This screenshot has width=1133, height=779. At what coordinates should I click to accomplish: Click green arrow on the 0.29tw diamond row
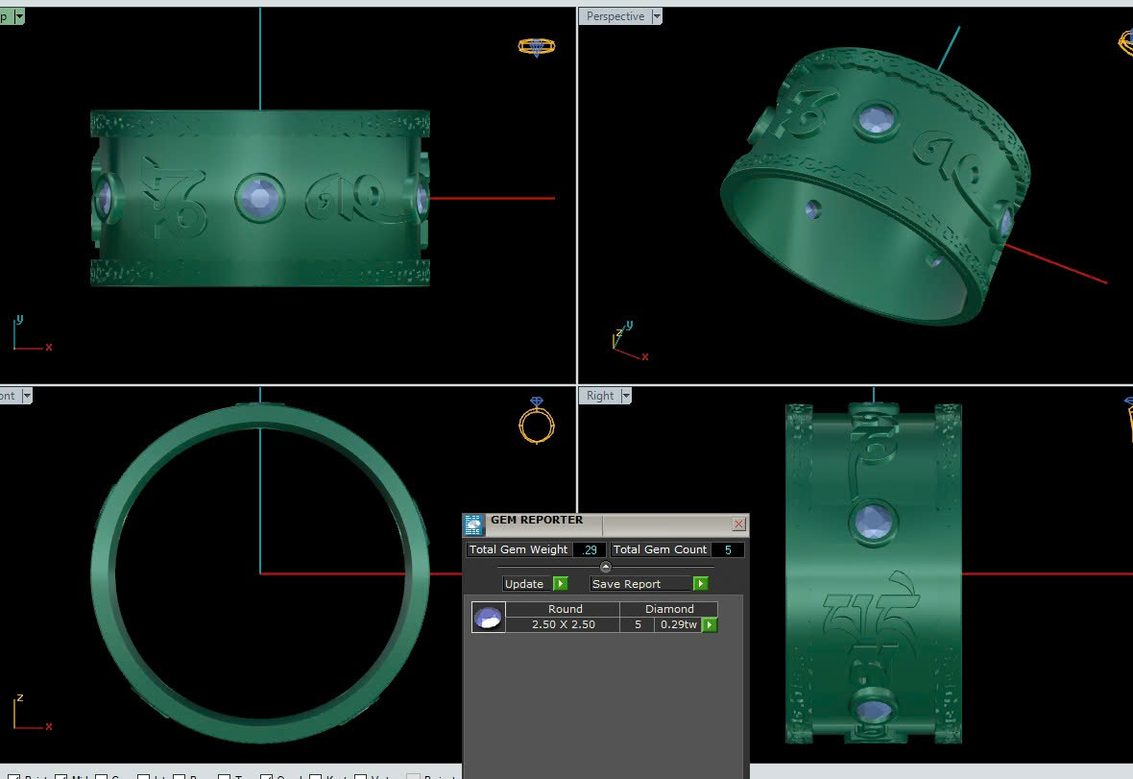pos(710,625)
